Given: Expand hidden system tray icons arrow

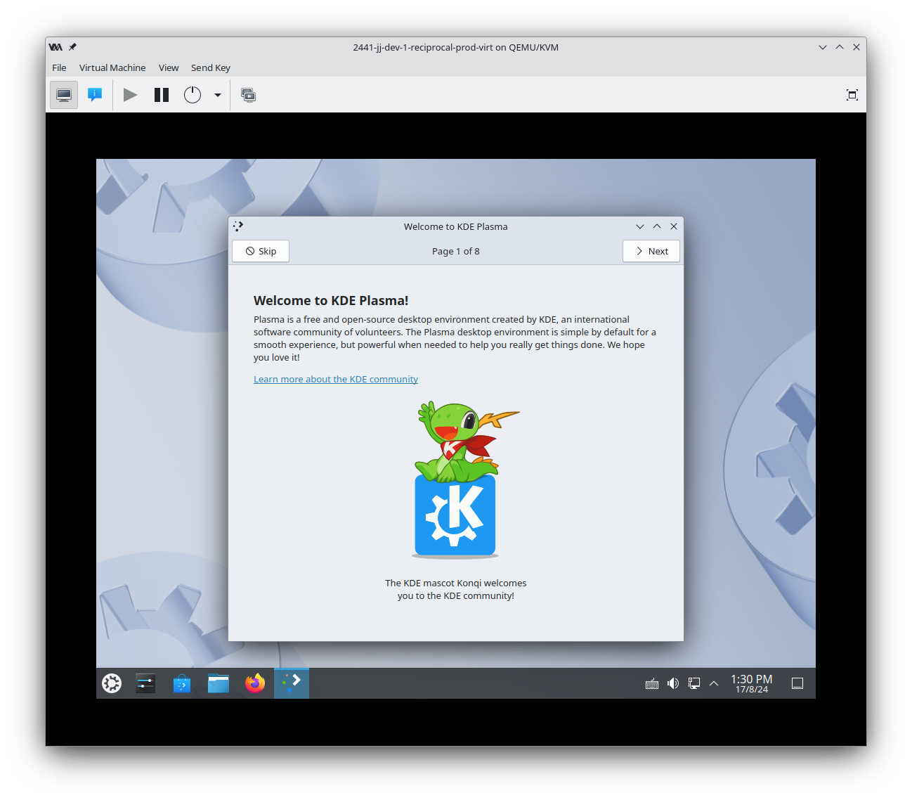Looking at the screenshot, I should [714, 683].
